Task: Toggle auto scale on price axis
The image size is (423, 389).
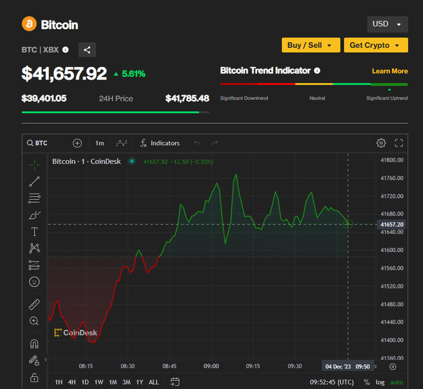Action: click(396, 382)
